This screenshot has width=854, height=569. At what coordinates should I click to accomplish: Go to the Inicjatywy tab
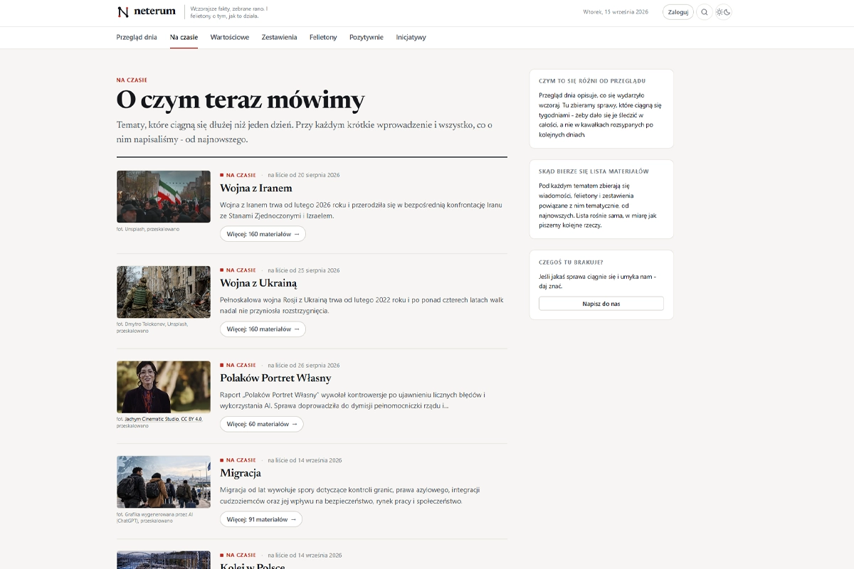click(411, 37)
